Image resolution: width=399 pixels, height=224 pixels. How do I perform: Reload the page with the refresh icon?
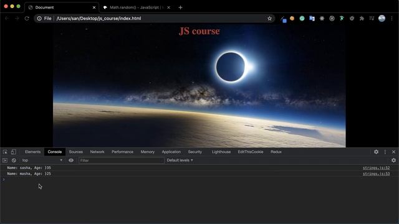(x=27, y=18)
